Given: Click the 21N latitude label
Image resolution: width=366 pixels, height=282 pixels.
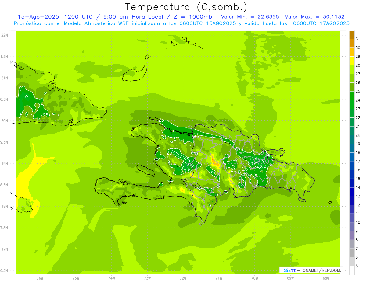Looking at the screenshot, I should [x=5, y=78].
